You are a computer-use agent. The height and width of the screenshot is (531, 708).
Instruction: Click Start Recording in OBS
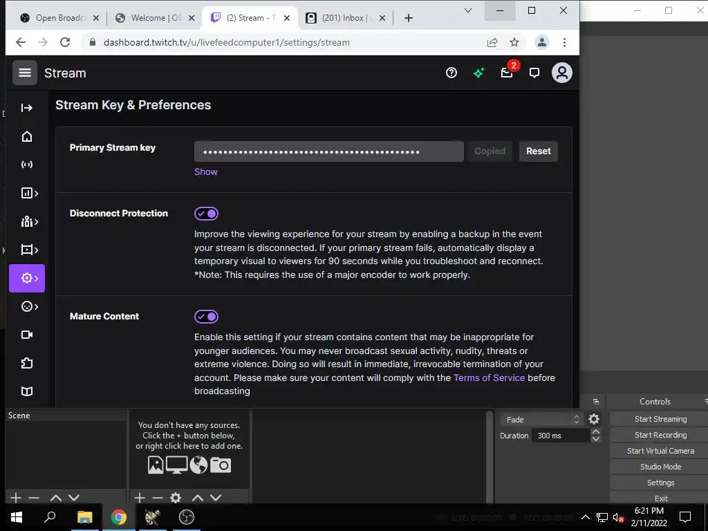click(x=660, y=435)
